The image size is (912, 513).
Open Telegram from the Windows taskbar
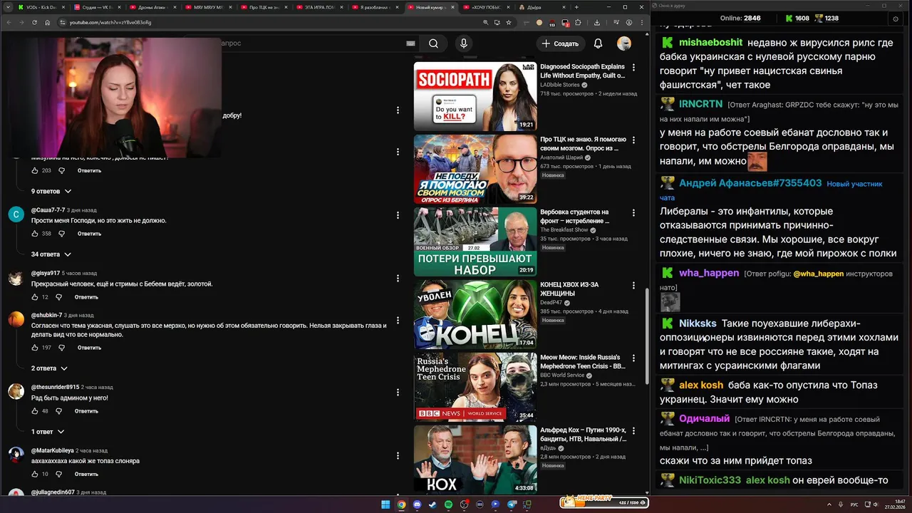(x=511, y=504)
